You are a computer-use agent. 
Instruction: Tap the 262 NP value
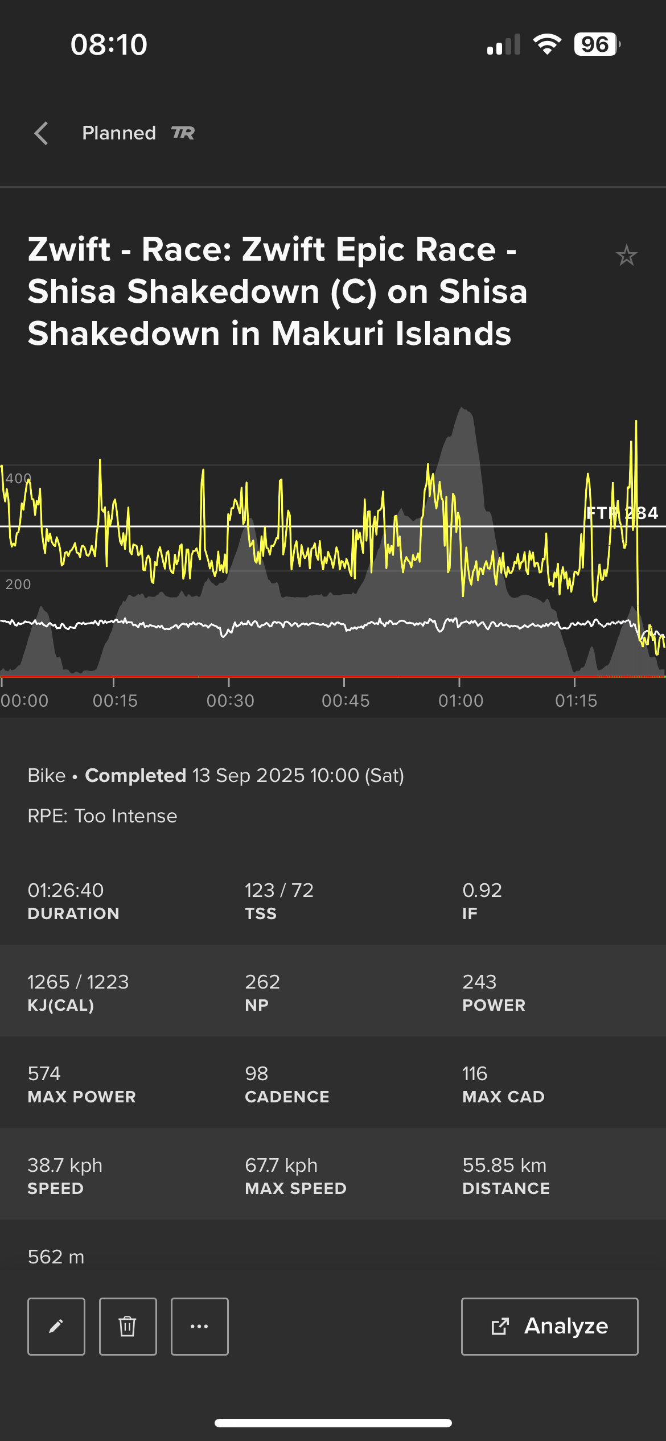point(262,982)
